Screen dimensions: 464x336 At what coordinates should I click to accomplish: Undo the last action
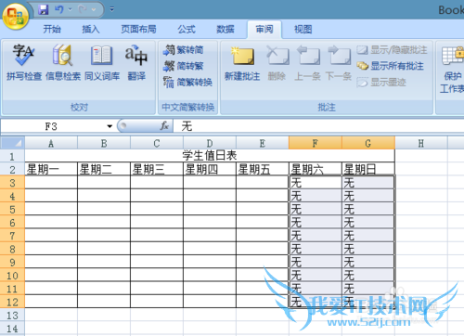click(x=59, y=9)
